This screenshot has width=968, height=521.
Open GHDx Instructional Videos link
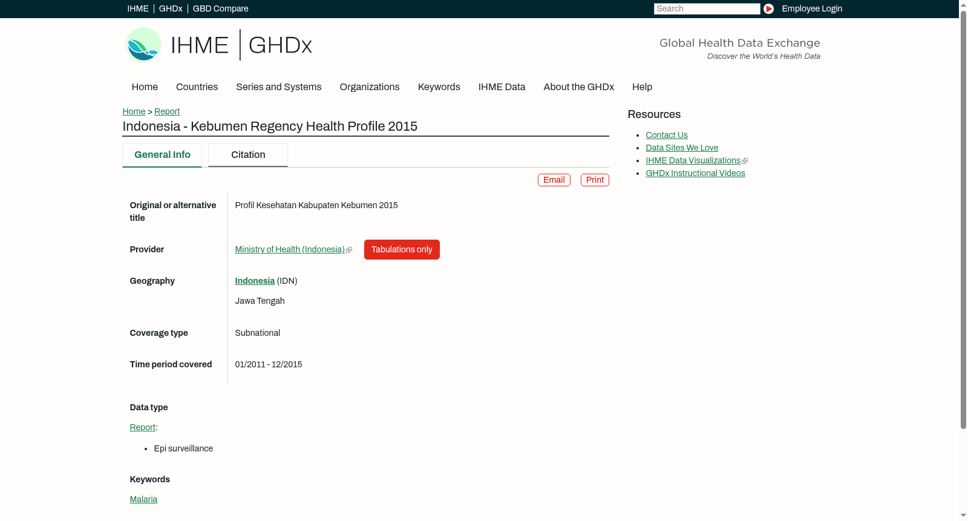[695, 173]
